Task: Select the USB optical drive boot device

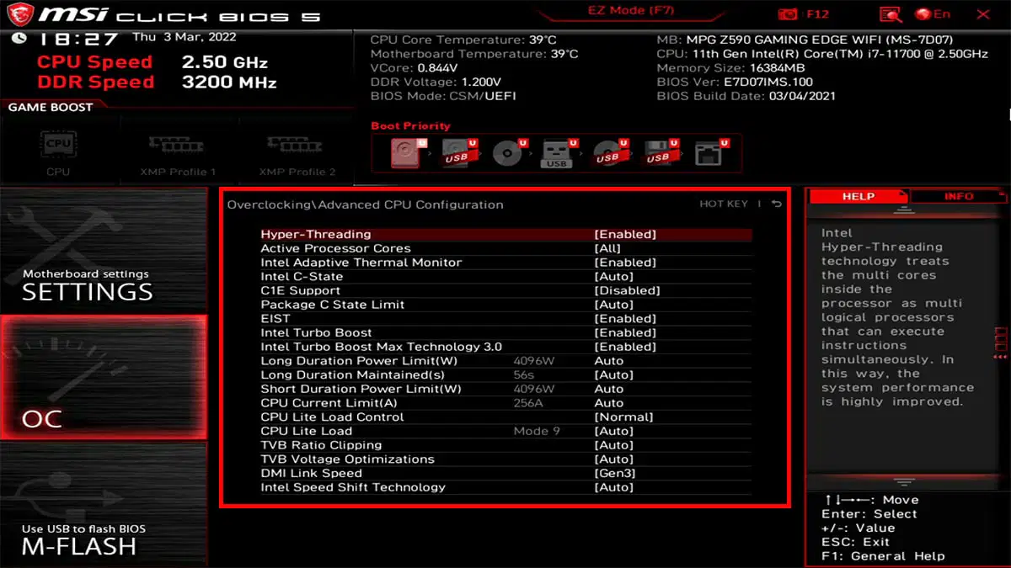Action: coord(610,152)
